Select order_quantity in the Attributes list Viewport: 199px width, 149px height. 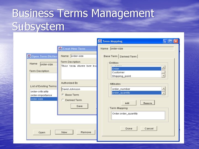pos(137,93)
